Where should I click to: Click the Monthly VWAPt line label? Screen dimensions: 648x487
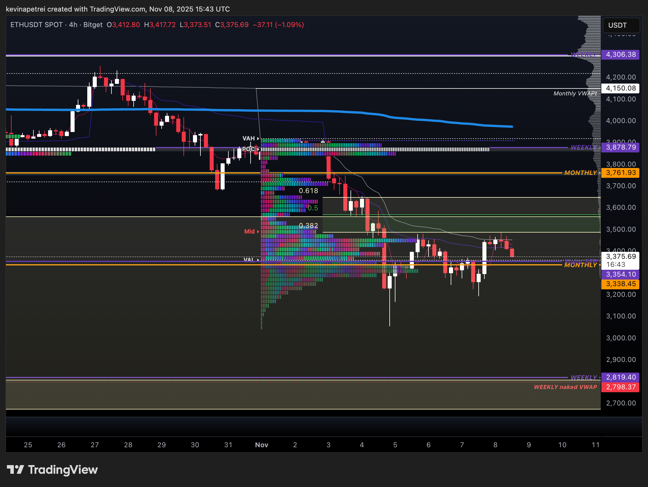575,94
